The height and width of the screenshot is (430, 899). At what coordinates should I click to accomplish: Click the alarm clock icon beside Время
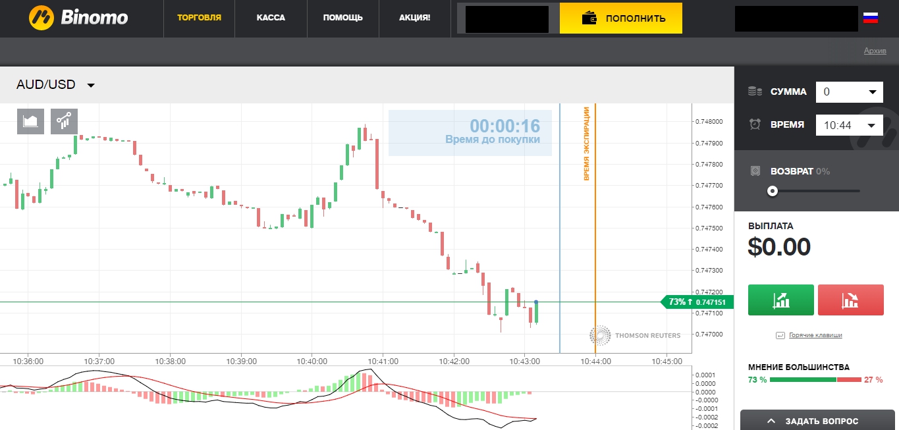click(755, 124)
